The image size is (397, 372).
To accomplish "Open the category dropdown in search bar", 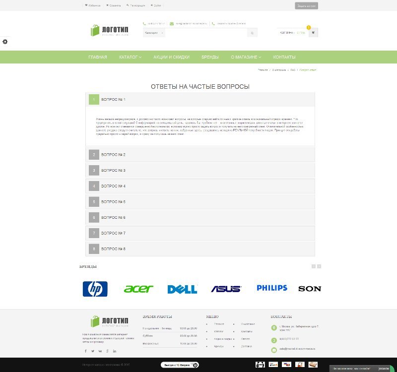I will coord(154,33).
